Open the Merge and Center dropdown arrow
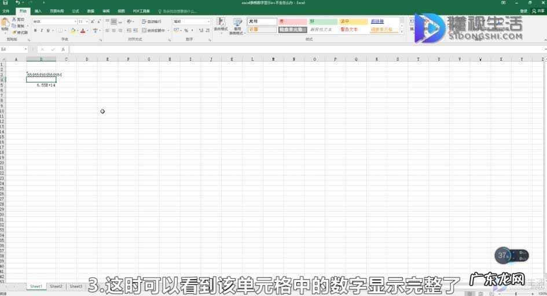Viewport: 547px width, 296px height. click(x=168, y=31)
